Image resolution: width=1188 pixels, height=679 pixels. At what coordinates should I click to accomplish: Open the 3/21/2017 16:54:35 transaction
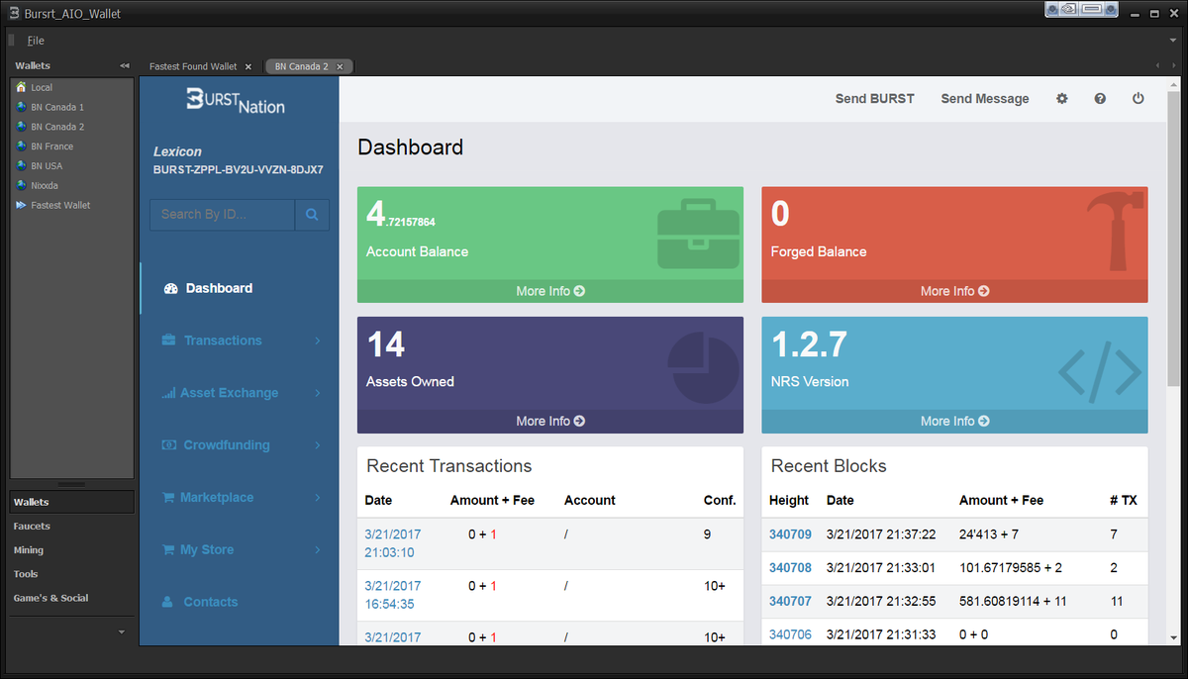pos(393,595)
